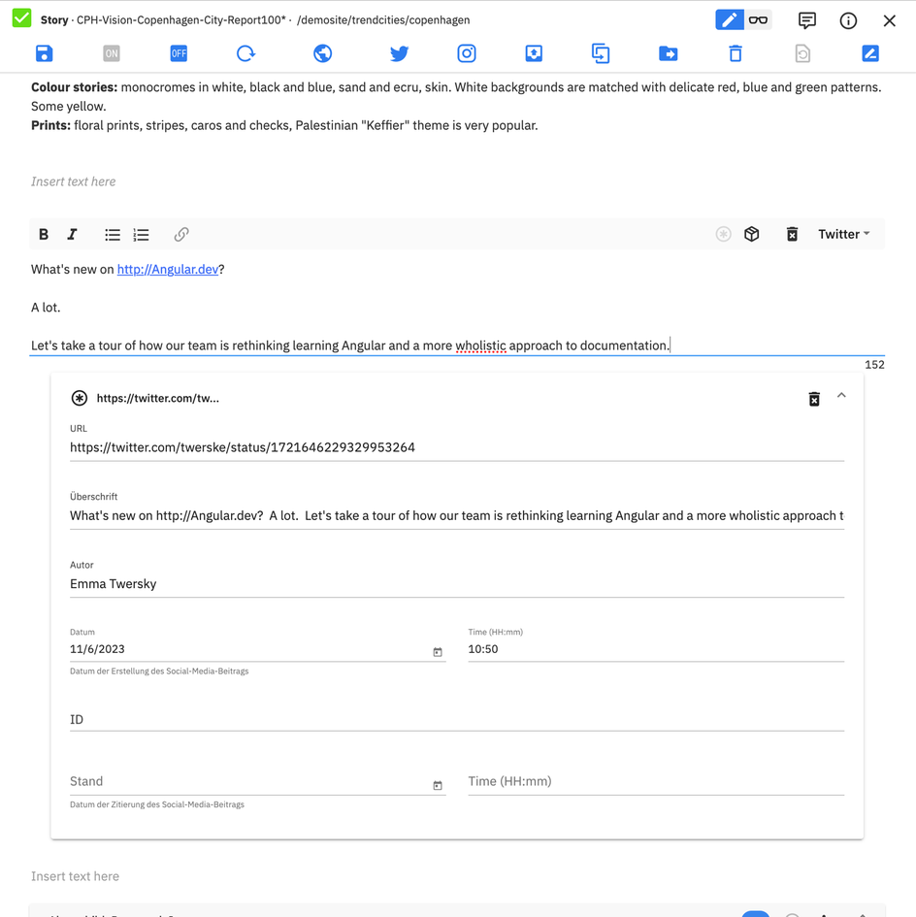This screenshot has width=916, height=917.
Task: Toggle bold formatting
Action: [44, 235]
